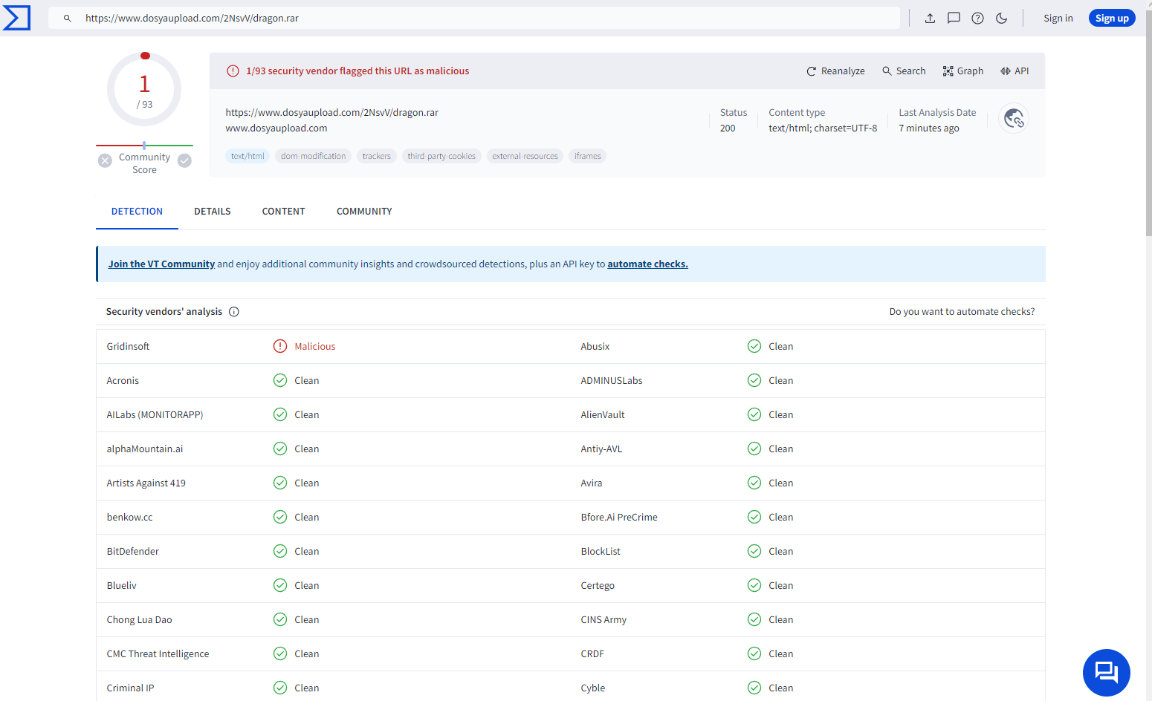
Task: Click the 1/93 detection score gauge
Action: point(144,89)
